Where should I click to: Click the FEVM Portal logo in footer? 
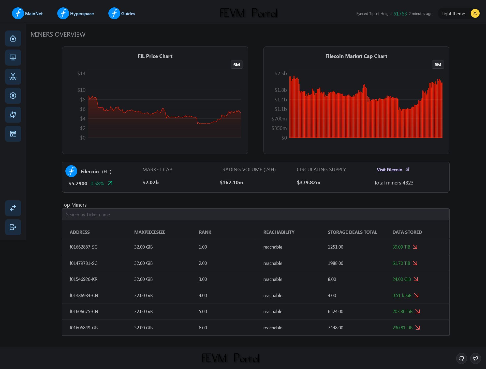231,358
